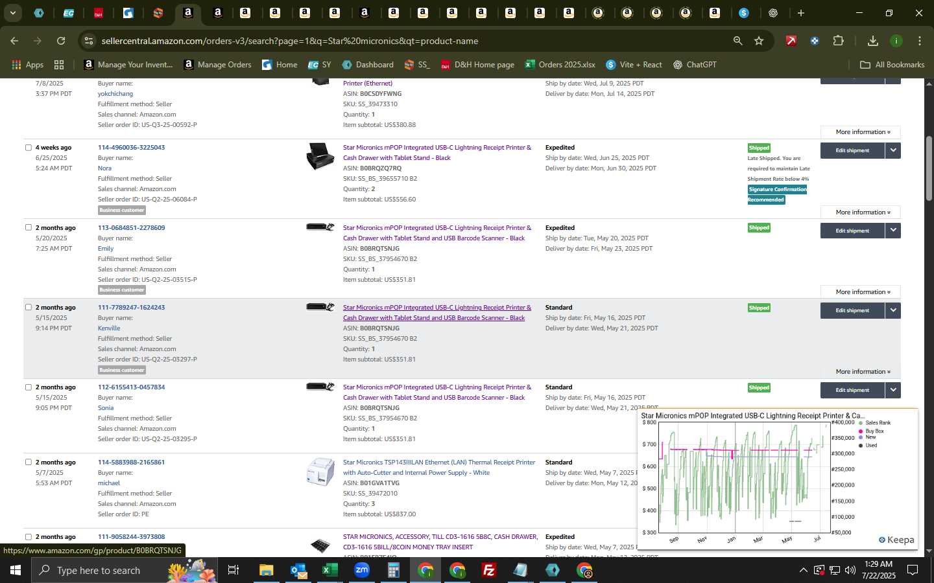Click Edit shipment for order 114-4960036-3225043
This screenshot has width=934, height=583.
pos(852,150)
